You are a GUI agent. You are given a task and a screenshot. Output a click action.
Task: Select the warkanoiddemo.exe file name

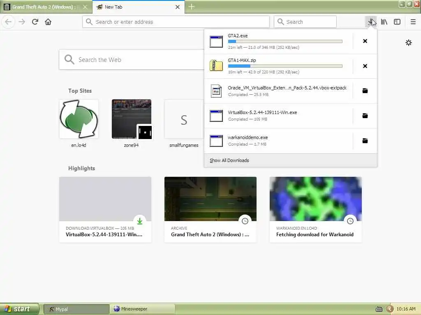[x=248, y=137]
